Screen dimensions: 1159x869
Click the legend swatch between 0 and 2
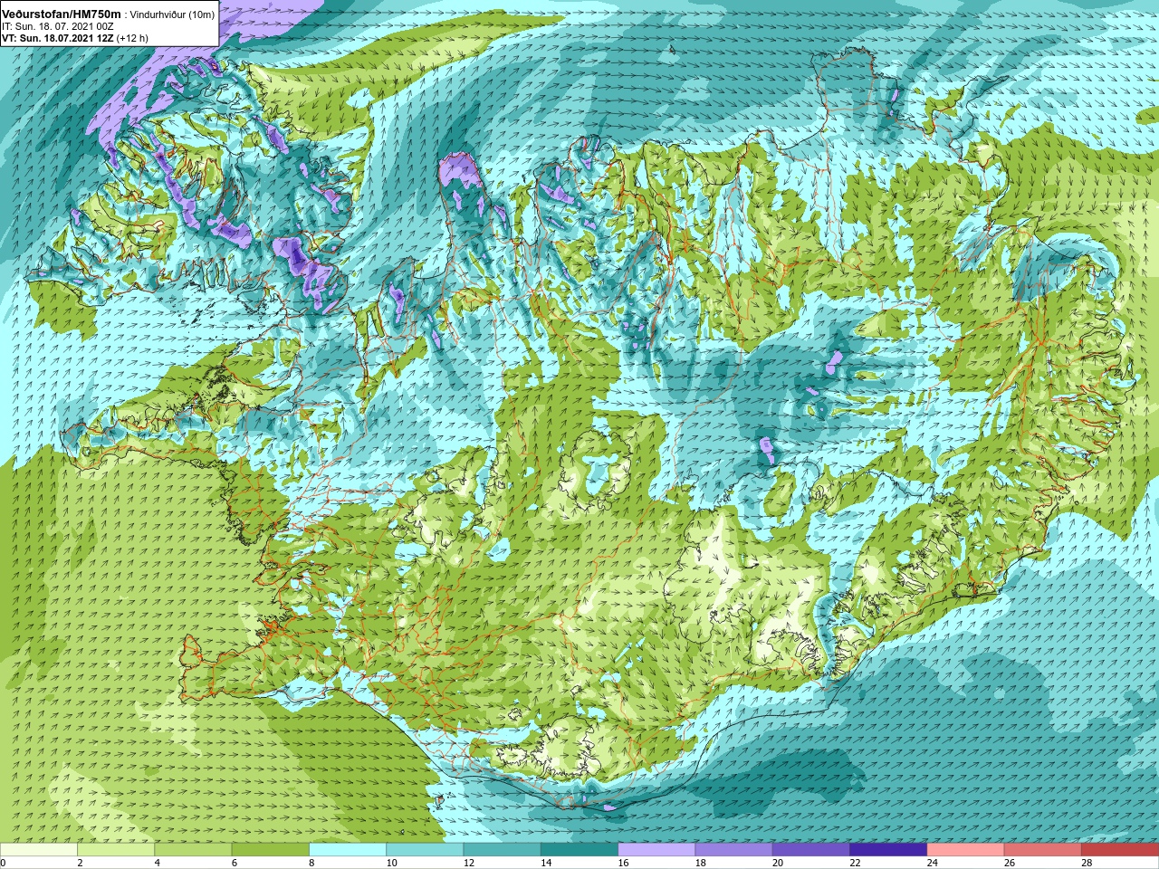pyautogui.click(x=39, y=850)
